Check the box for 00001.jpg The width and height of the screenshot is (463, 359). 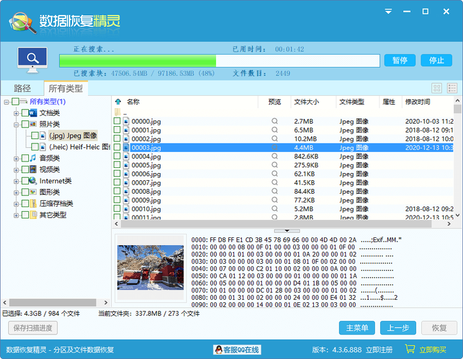point(117,130)
